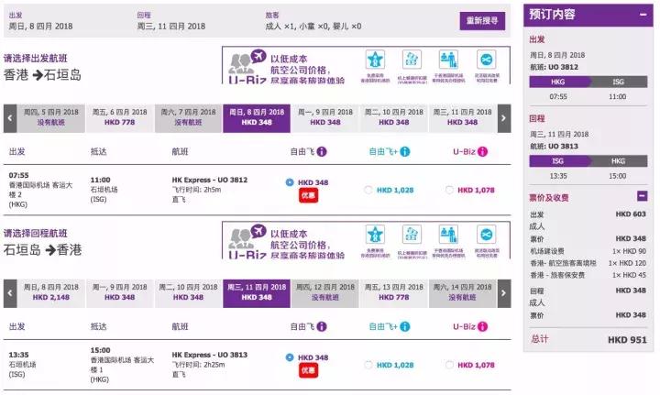Select HKD 1,028 自由飞+ fare for flight UO 3812

tap(368, 190)
